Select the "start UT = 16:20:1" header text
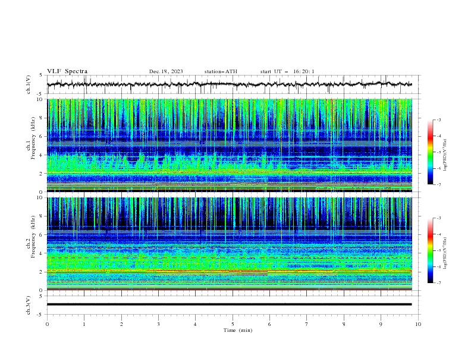The image size is (471, 364). [287, 71]
